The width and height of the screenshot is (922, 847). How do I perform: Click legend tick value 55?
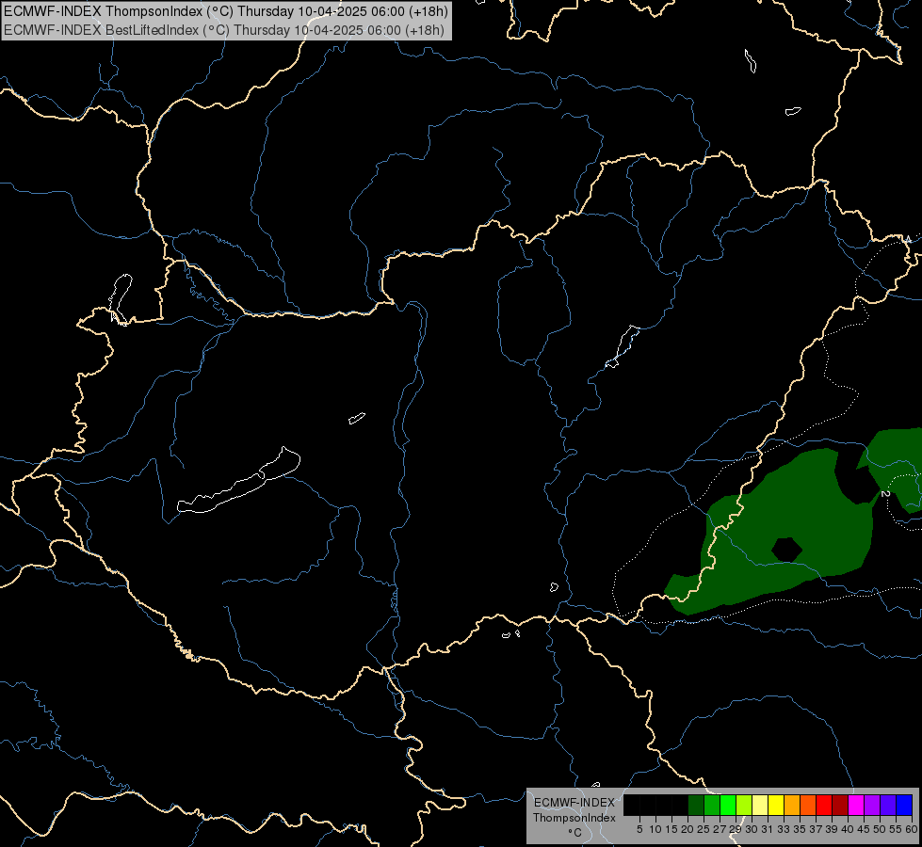[896, 829]
